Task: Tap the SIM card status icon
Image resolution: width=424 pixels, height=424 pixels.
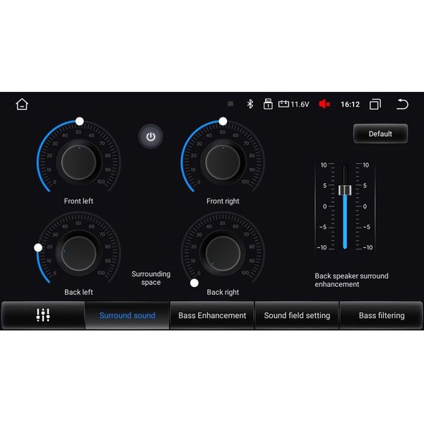Action: point(268,104)
